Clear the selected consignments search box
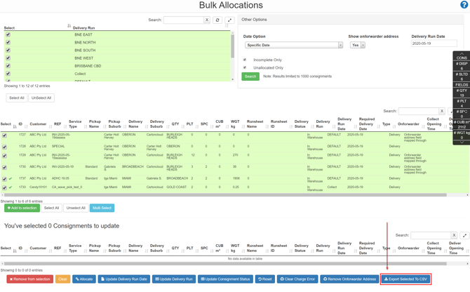 pyautogui.click(x=454, y=235)
